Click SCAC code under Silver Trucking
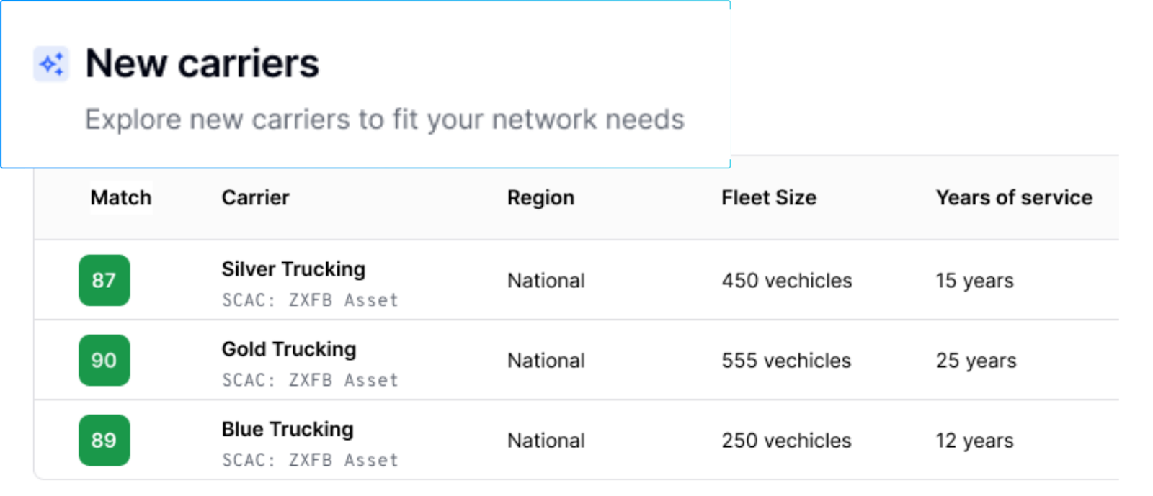Screen dimensions: 1153x496 click(310, 300)
